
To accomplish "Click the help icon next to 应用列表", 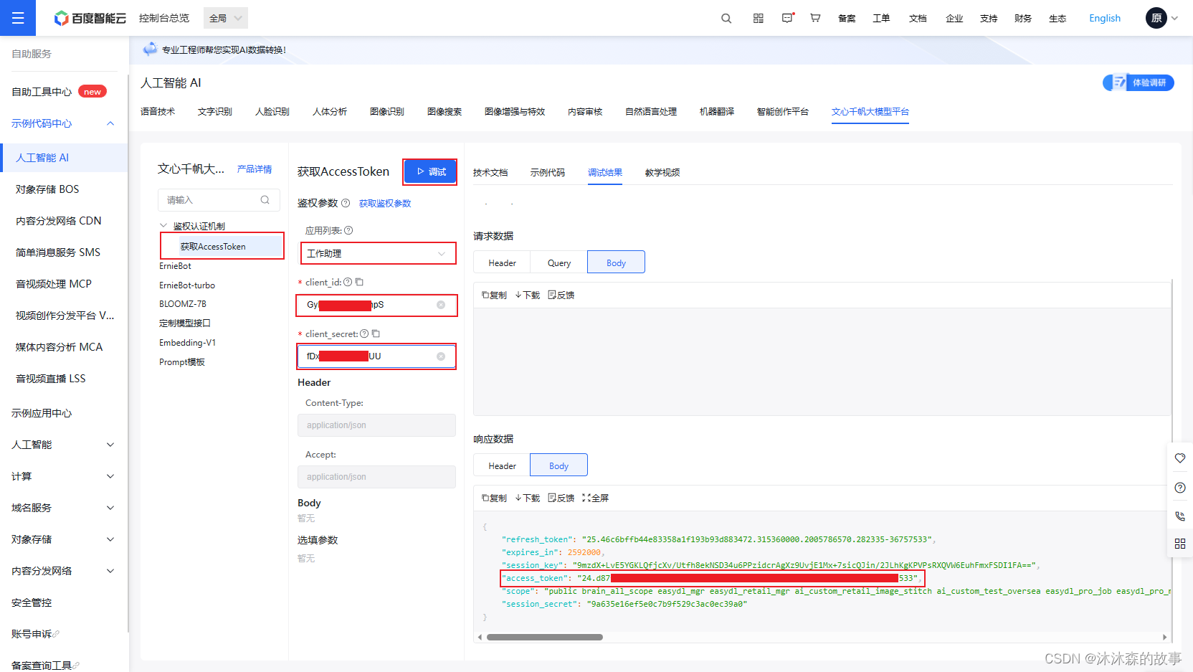I will tap(348, 230).
